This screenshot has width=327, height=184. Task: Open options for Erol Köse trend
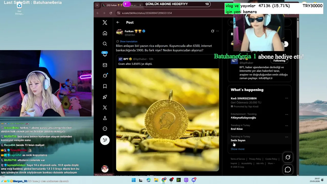click(287, 126)
